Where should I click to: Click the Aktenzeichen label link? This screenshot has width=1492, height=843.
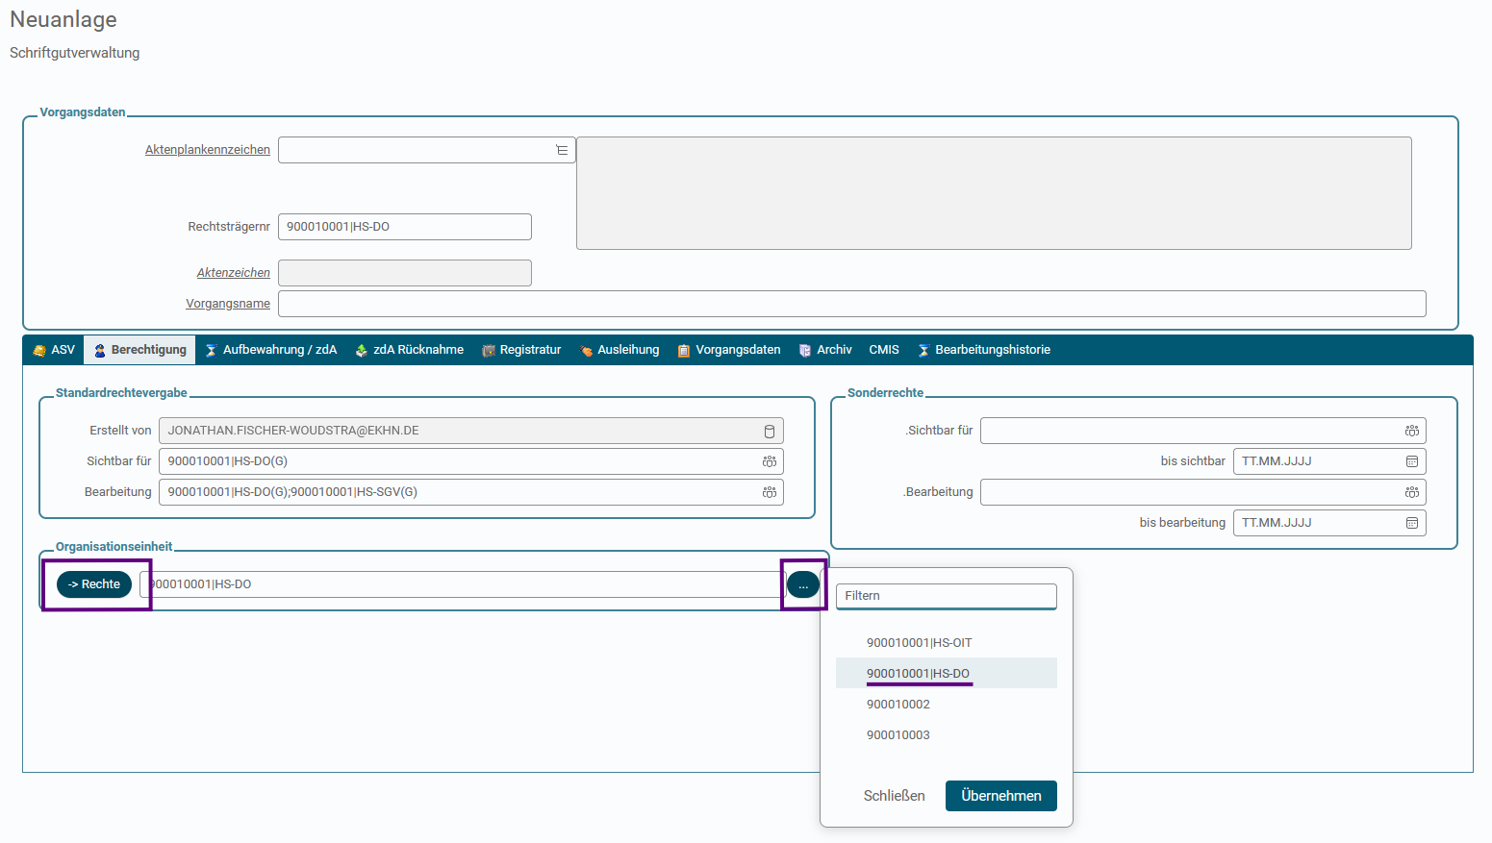(234, 273)
